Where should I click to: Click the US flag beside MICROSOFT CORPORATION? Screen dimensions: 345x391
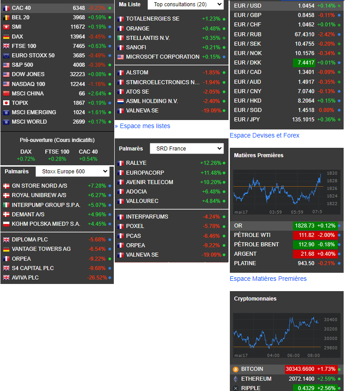(x=121, y=57)
